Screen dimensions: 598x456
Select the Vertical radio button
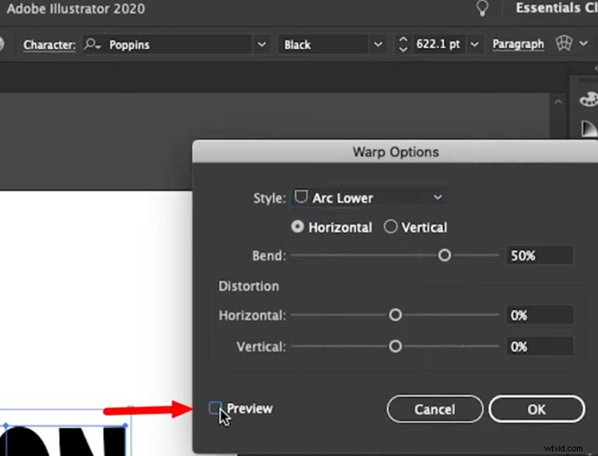point(390,228)
